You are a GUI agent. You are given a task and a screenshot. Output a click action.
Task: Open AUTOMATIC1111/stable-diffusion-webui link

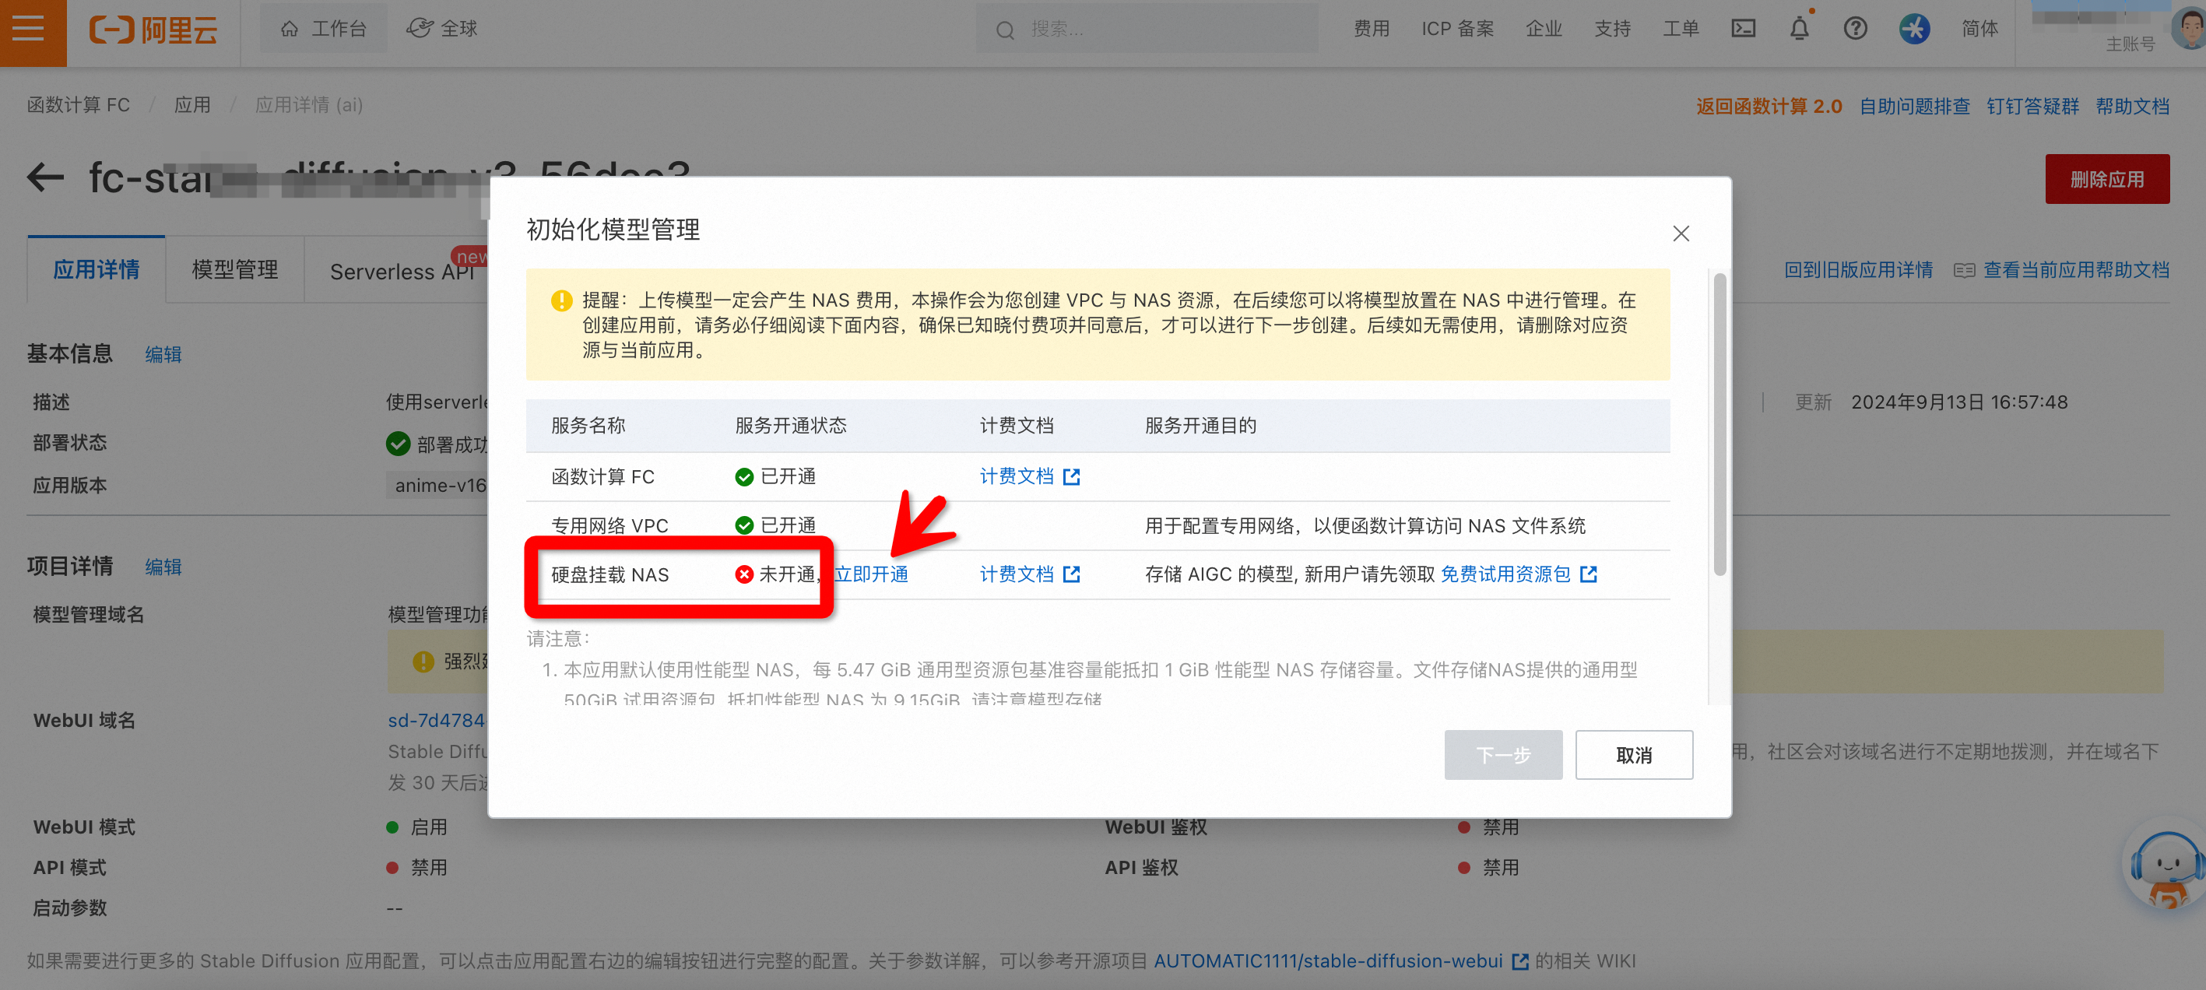coord(1328,961)
